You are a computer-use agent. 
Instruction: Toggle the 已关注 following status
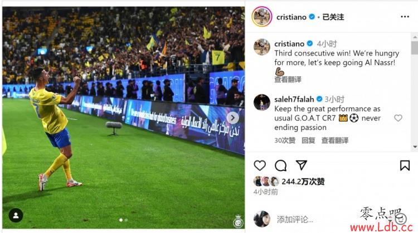click(333, 17)
